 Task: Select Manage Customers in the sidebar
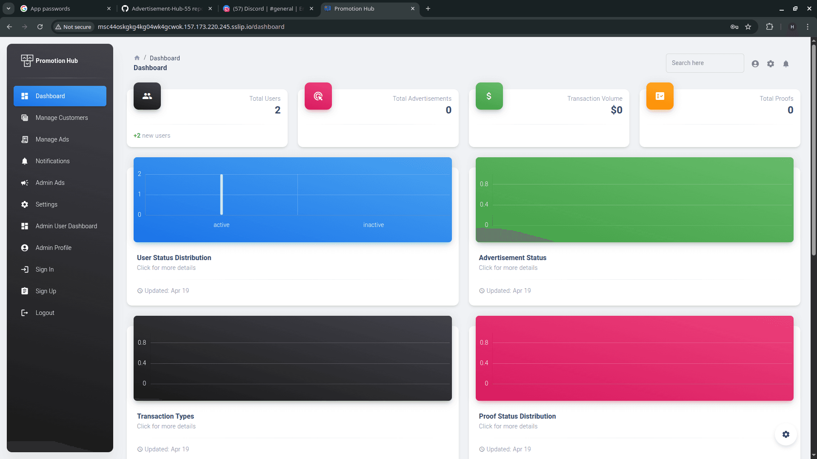tap(62, 118)
